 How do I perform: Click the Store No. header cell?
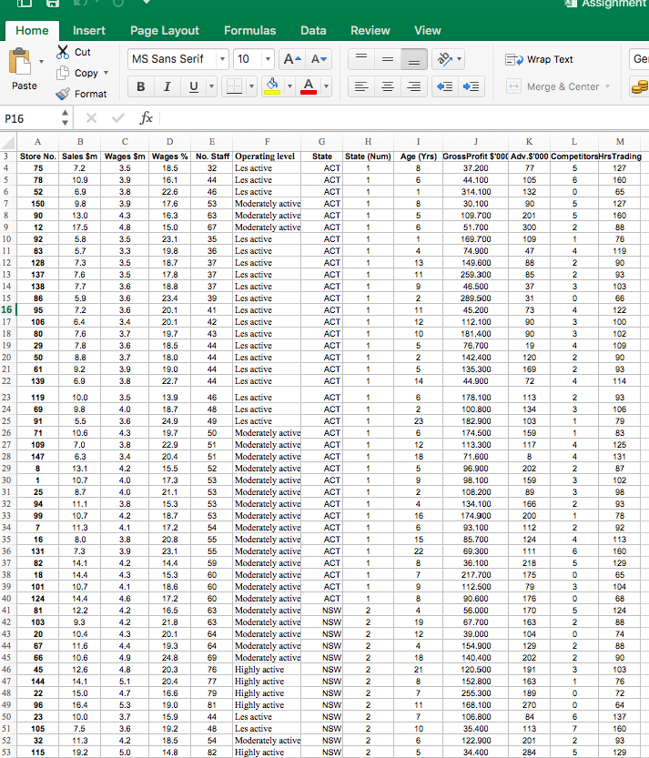(x=37, y=157)
